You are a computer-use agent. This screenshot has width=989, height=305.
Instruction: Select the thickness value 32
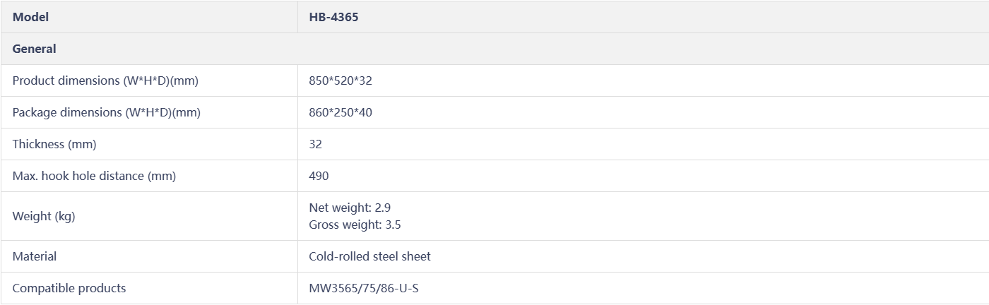pyautogui.click(x=315, y=144)
